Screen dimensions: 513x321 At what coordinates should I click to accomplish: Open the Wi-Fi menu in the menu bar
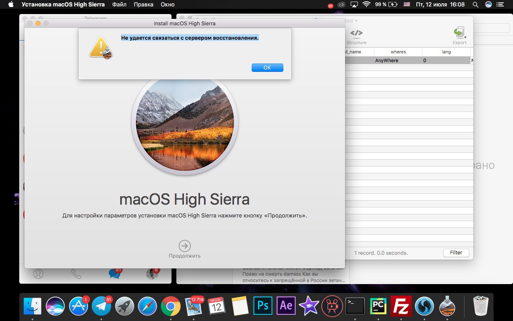(x=366, y=5)
